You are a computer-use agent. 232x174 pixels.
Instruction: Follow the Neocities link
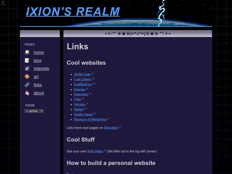pyautogui.click(x=111, y=128)
